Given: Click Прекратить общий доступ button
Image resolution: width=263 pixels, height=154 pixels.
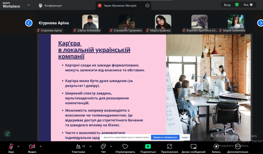Looking at the screenshot, I should coord(165,137).
